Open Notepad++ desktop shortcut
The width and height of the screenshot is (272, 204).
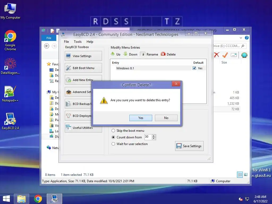10,94
